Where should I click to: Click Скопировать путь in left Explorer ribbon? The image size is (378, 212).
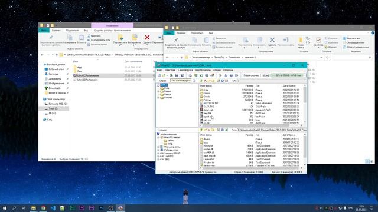(x=99, y=40)
